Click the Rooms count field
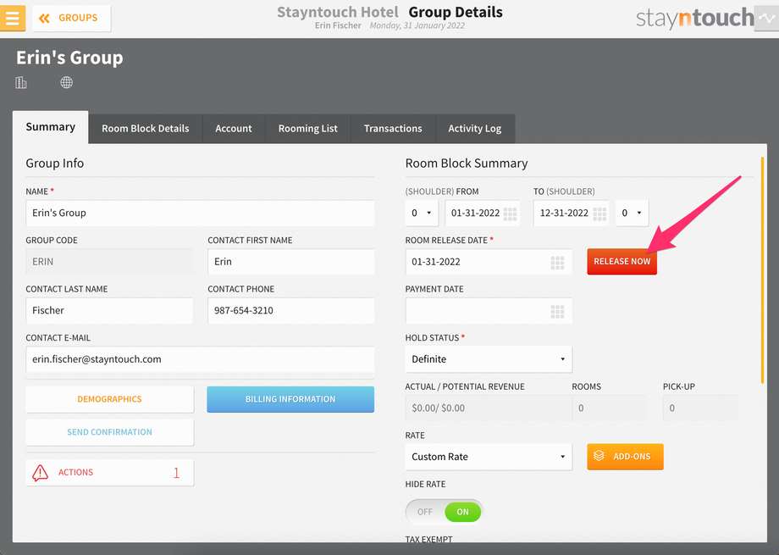Screen dimensions: 779x555 click(x=609, y=408)
